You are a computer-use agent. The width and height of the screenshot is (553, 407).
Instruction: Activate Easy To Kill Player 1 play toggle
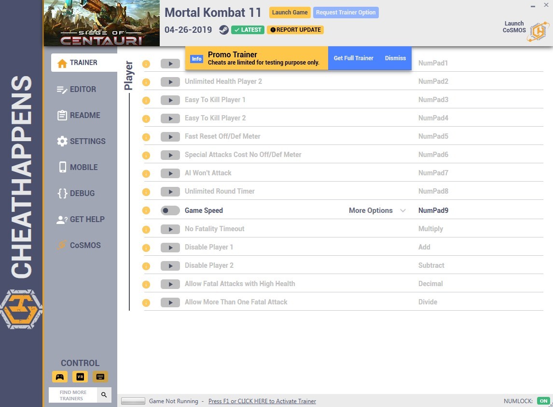pos(170,100)
